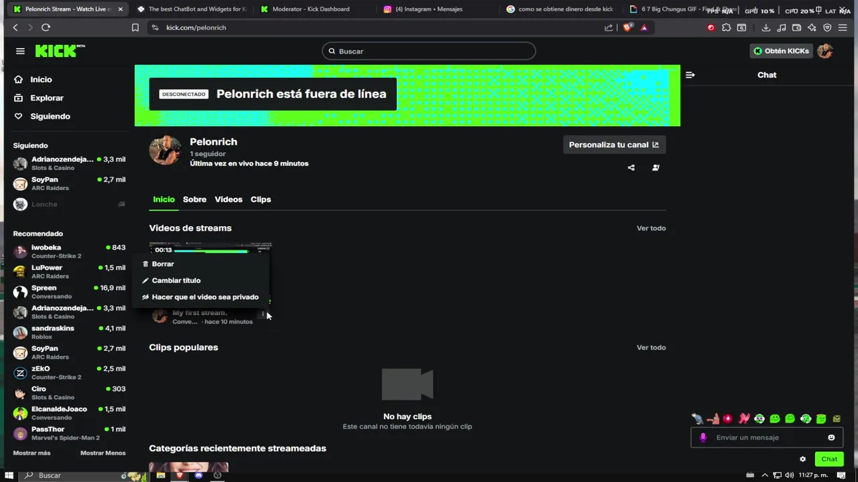Open Inicio in the left sidebar

point(33,79)
